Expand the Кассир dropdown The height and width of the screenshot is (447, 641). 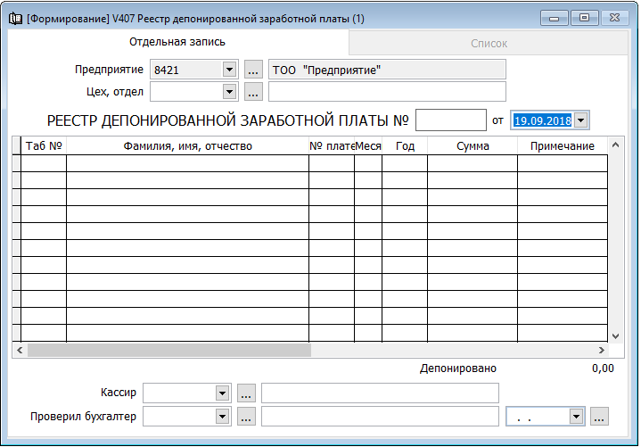pyautogui.click(x=222, y=393)
